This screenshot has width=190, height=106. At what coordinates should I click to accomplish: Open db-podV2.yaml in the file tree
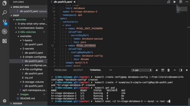coord(34,53)
